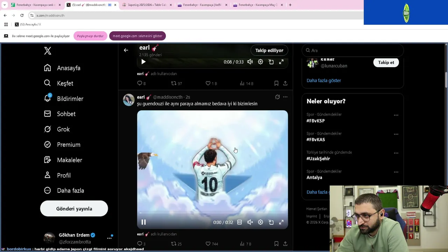The image size is (448, 252).
Task: Click Gönderi yayınla button
Action: pyautogui.click(x=74, y=209)
